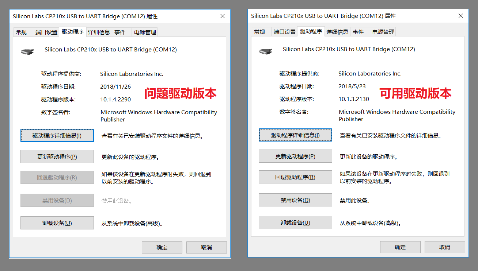The height and width of the screenshot is (271, 478).
Task: Open 端口设置 tab in the left window
Action: point(46,32)
